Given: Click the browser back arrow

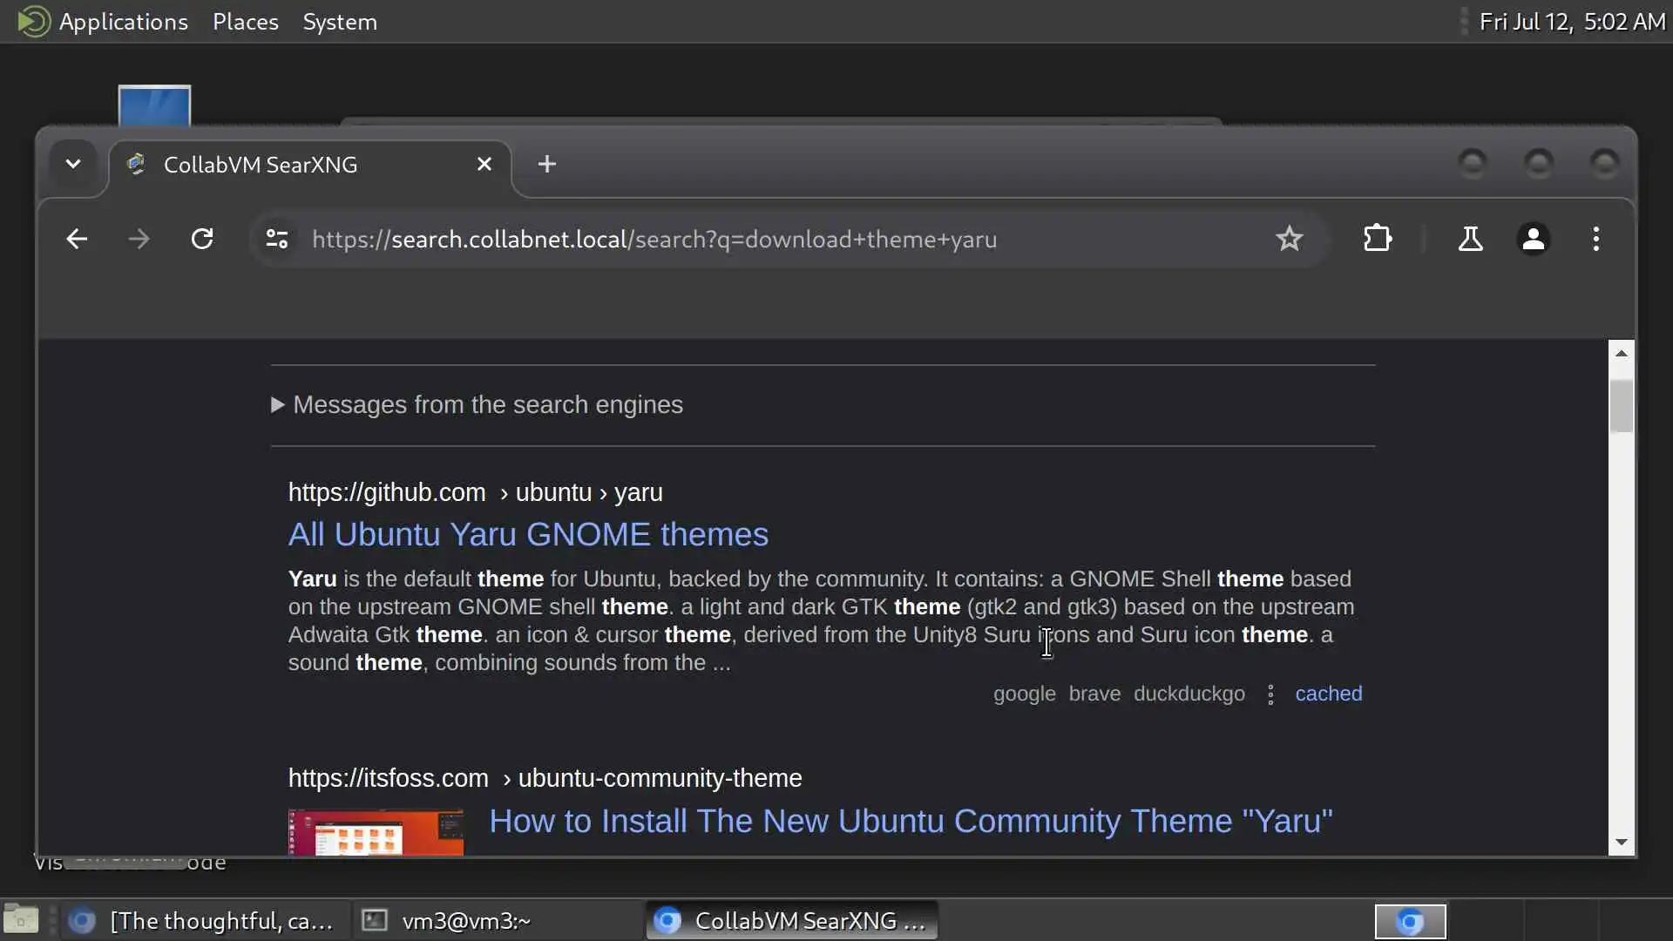Looking at the screenshot, I should click(77, 239).
